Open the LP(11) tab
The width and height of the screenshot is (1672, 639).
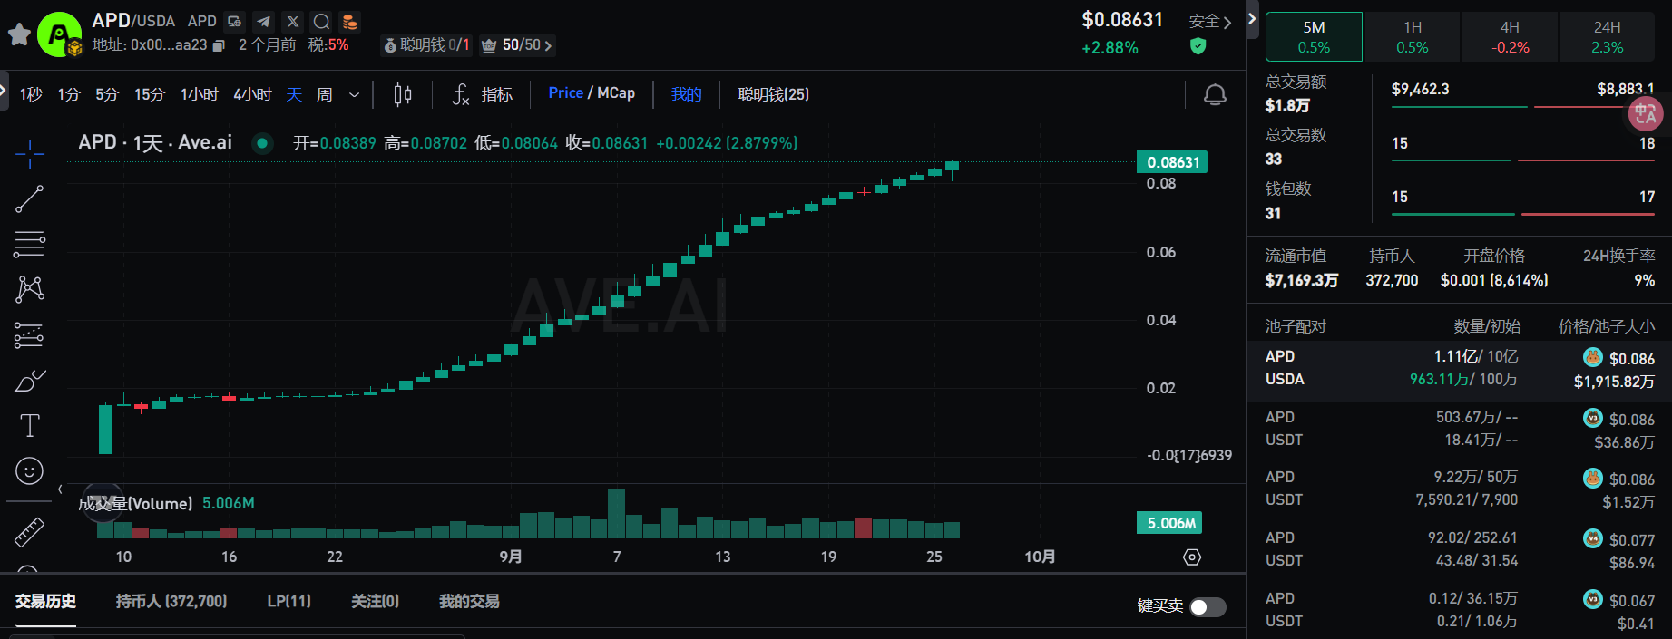(288, 601)
